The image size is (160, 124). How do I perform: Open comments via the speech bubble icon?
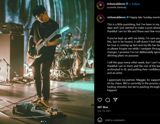click(107, 100)
